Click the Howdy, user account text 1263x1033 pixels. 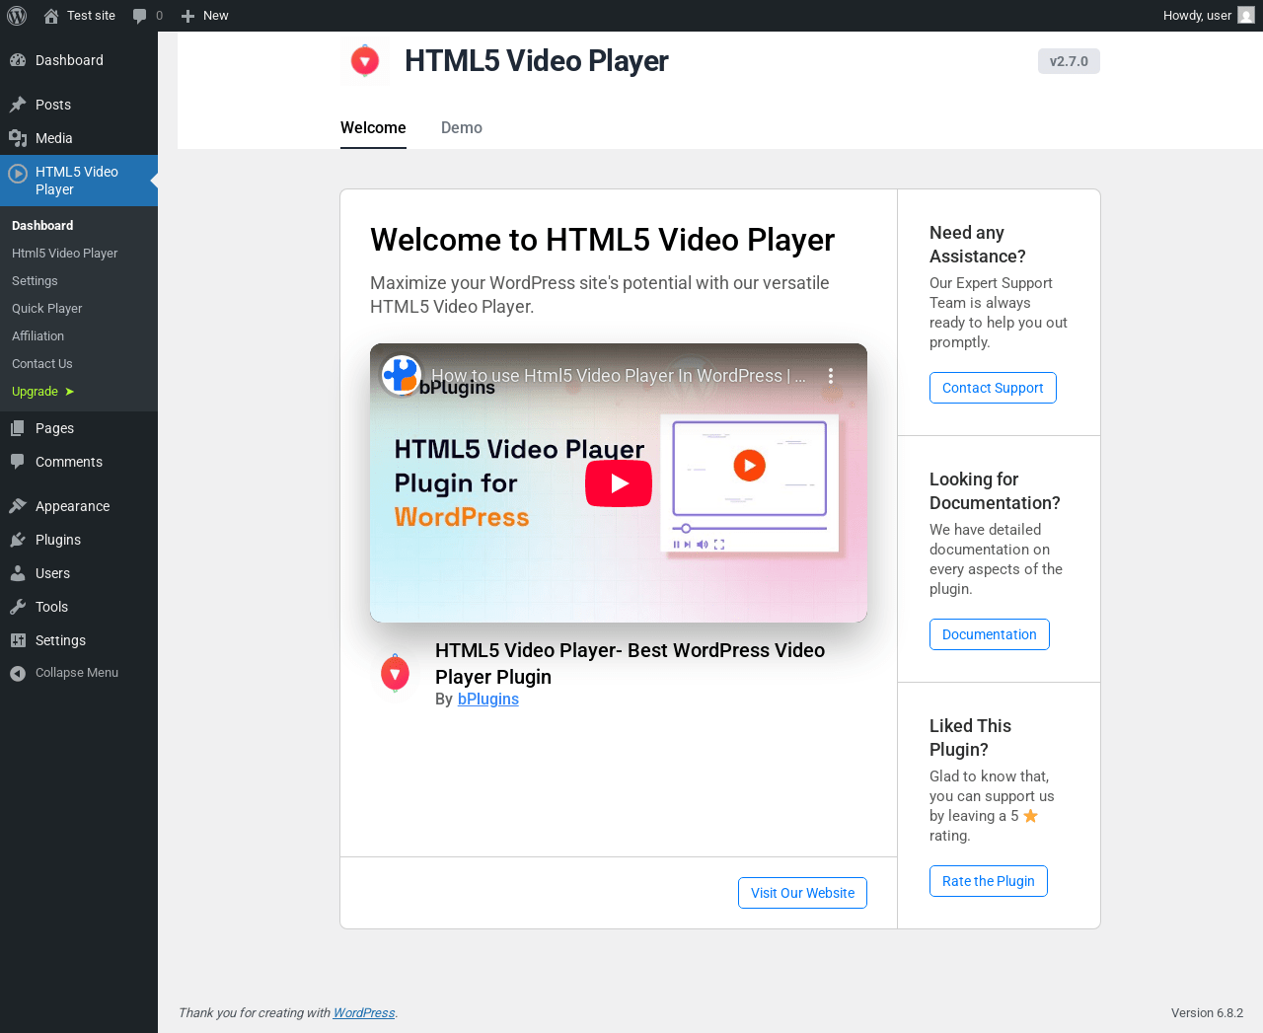pos(1197,16)
